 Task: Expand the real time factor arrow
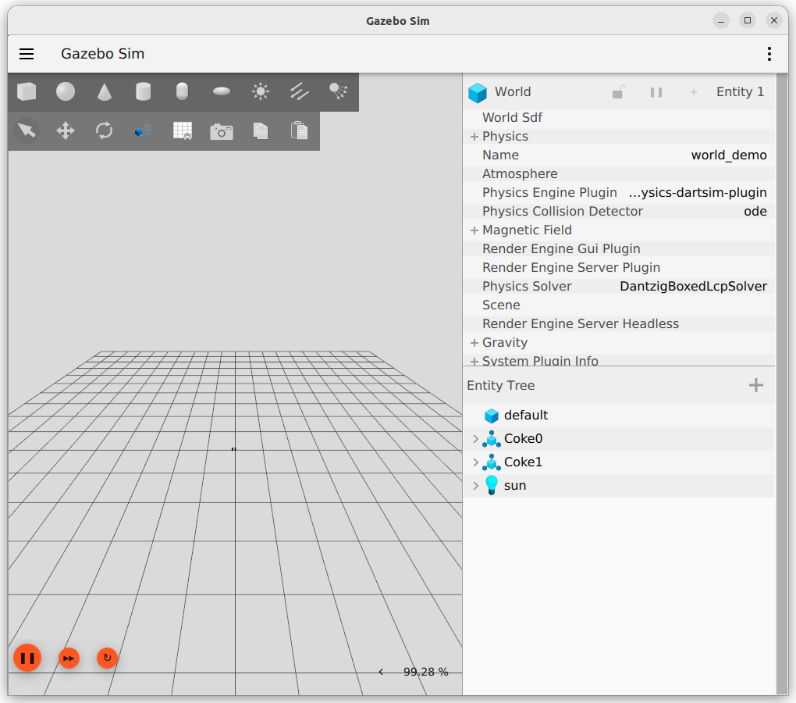381,672
